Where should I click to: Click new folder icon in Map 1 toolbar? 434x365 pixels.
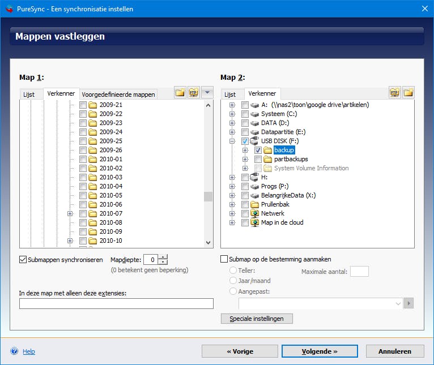pyautogui.click(x=180, y=92)
